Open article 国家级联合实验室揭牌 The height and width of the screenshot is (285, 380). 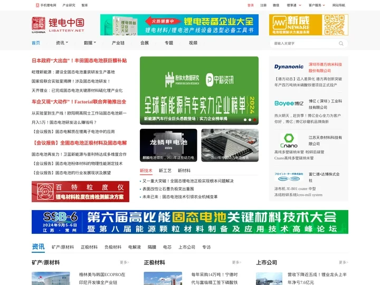point(71,81)
